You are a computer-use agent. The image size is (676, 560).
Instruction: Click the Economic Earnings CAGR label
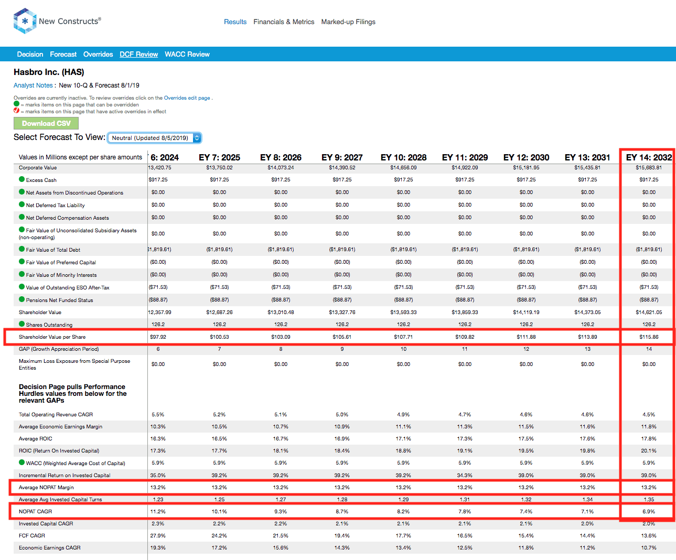pyautogui.click(x=50, y=548)
